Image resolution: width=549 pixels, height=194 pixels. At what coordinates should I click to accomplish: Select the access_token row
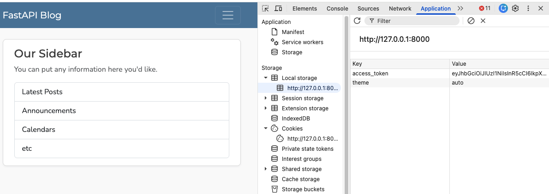click(449, 74)
